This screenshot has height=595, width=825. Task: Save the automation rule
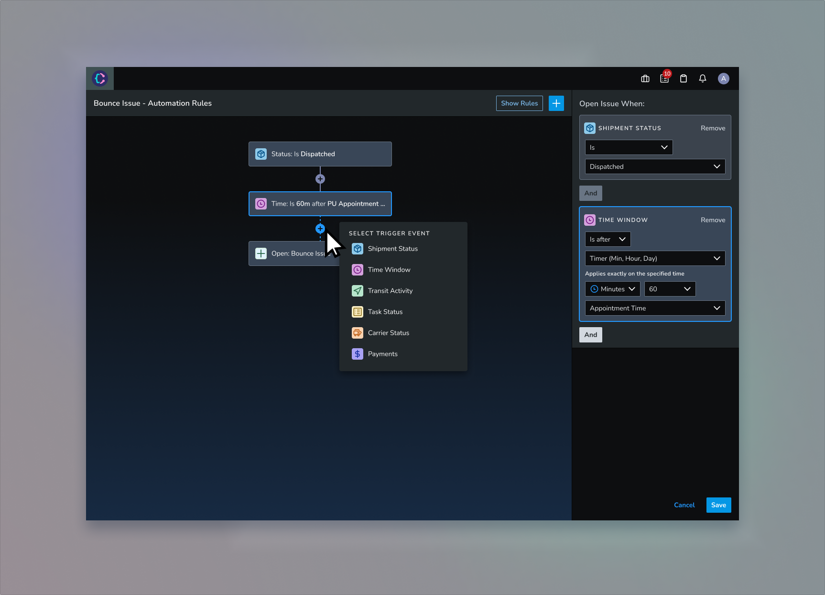718,505
